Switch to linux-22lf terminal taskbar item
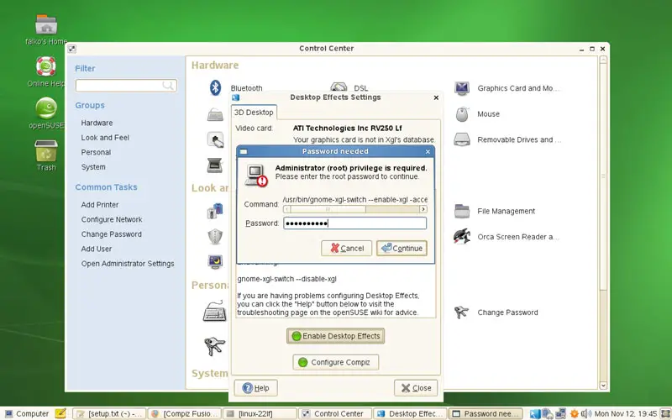Screen dimensions: 672x420 [260, 413]
